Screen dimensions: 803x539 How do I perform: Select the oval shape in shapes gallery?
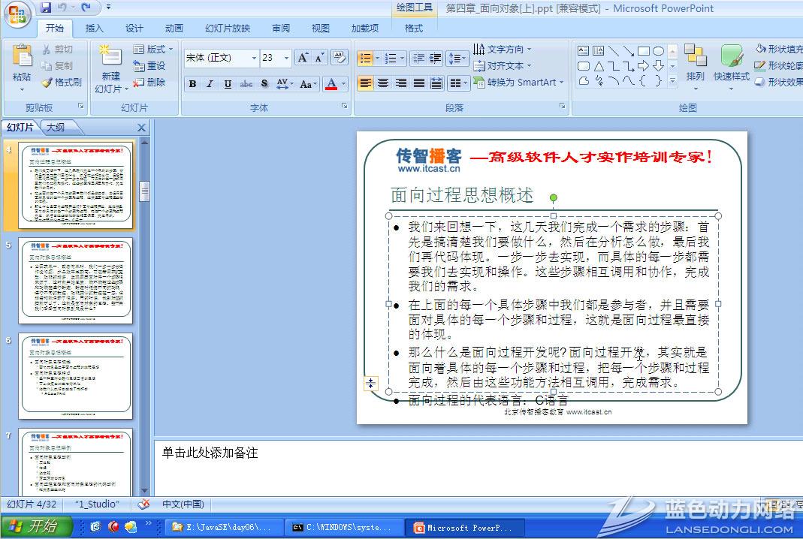658,51
